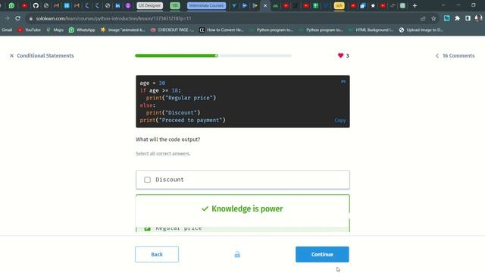Reload the SoloLearn page
This screenshot has width=485, height=273.
[18, 18]
